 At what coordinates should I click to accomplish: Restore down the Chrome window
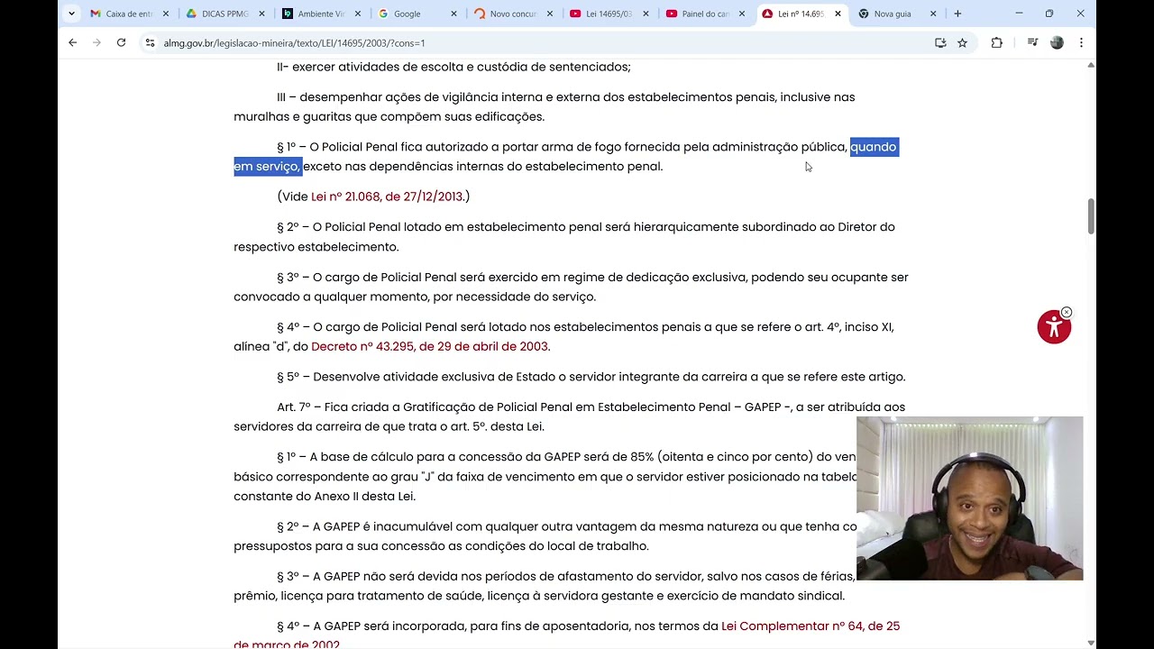pos(1049,14)
